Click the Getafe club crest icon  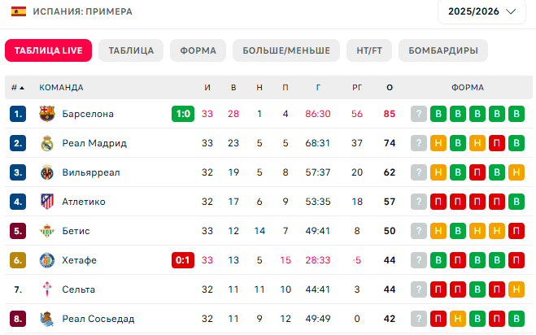(x=47, y=260)
